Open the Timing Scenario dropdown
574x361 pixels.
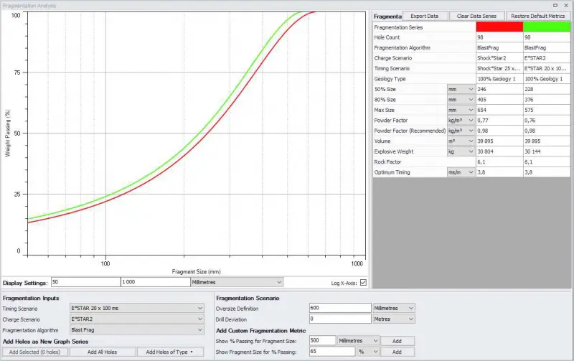(x=136, y=308)
